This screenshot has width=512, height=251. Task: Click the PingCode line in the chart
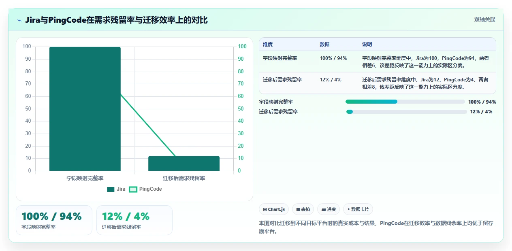(148, 125)
